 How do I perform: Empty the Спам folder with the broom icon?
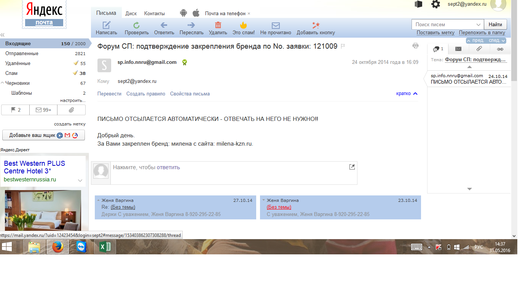(x=75, y=73)
